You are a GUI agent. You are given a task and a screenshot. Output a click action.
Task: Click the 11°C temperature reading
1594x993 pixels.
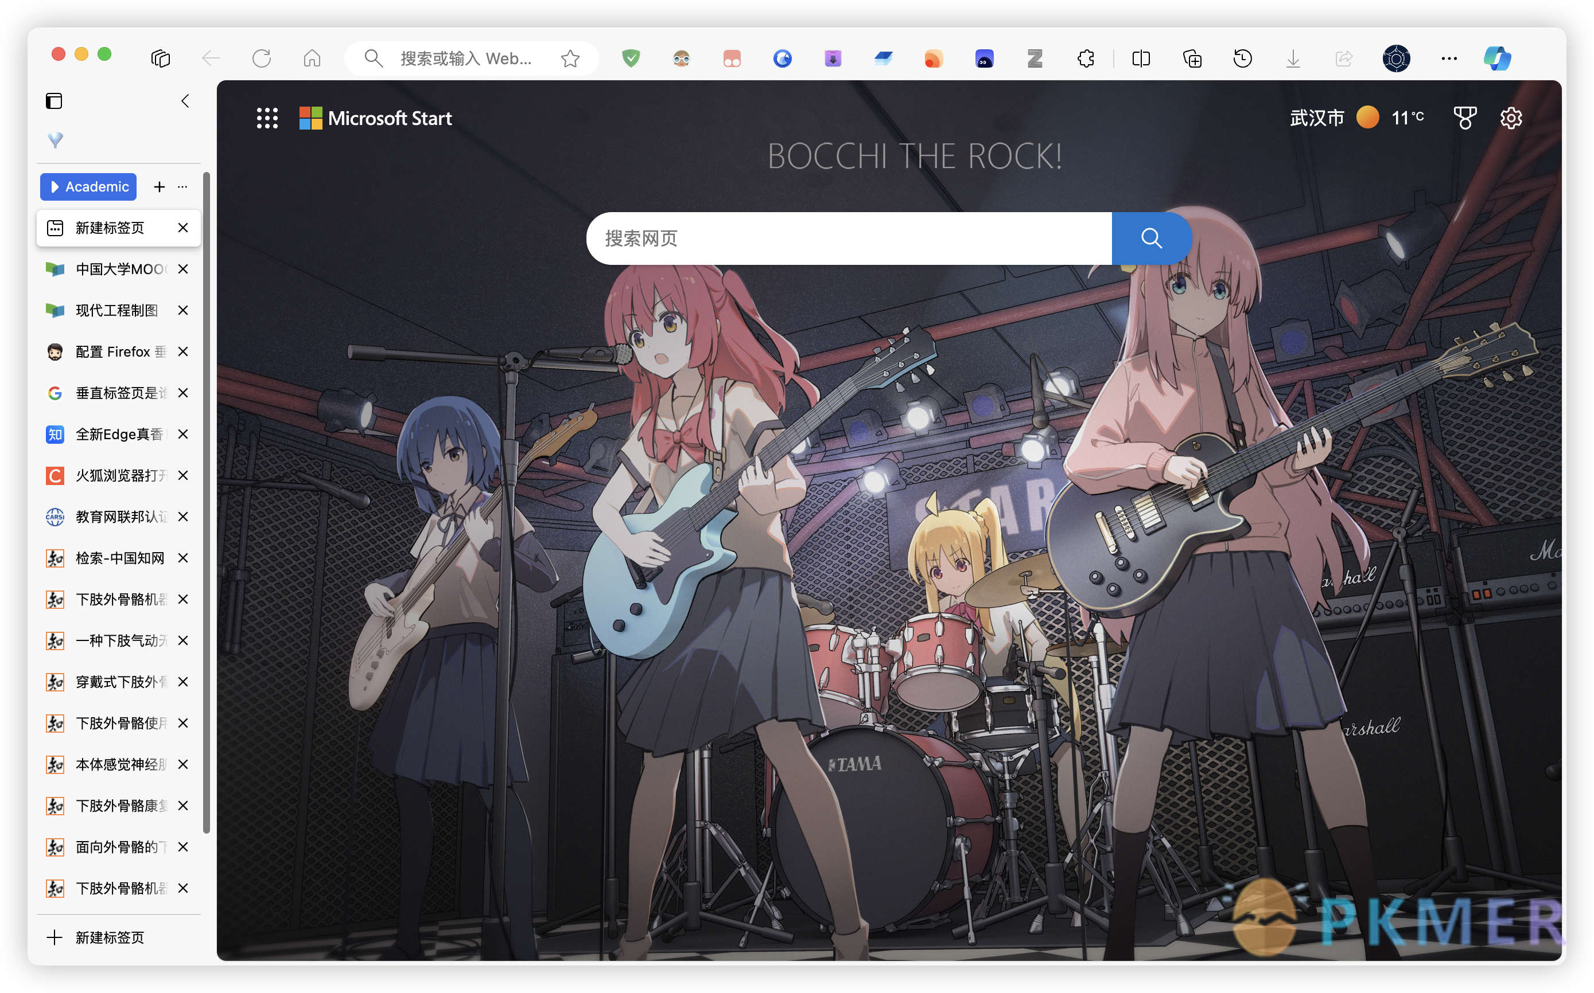pyautogui.click(x=1408, y=118)
